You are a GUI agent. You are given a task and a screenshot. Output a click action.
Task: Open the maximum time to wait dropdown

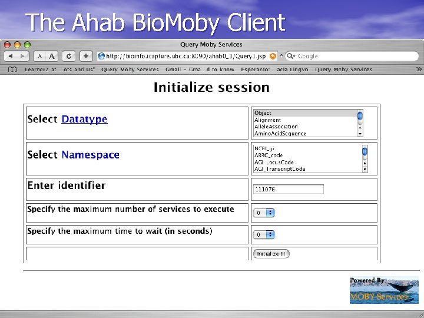264,234
